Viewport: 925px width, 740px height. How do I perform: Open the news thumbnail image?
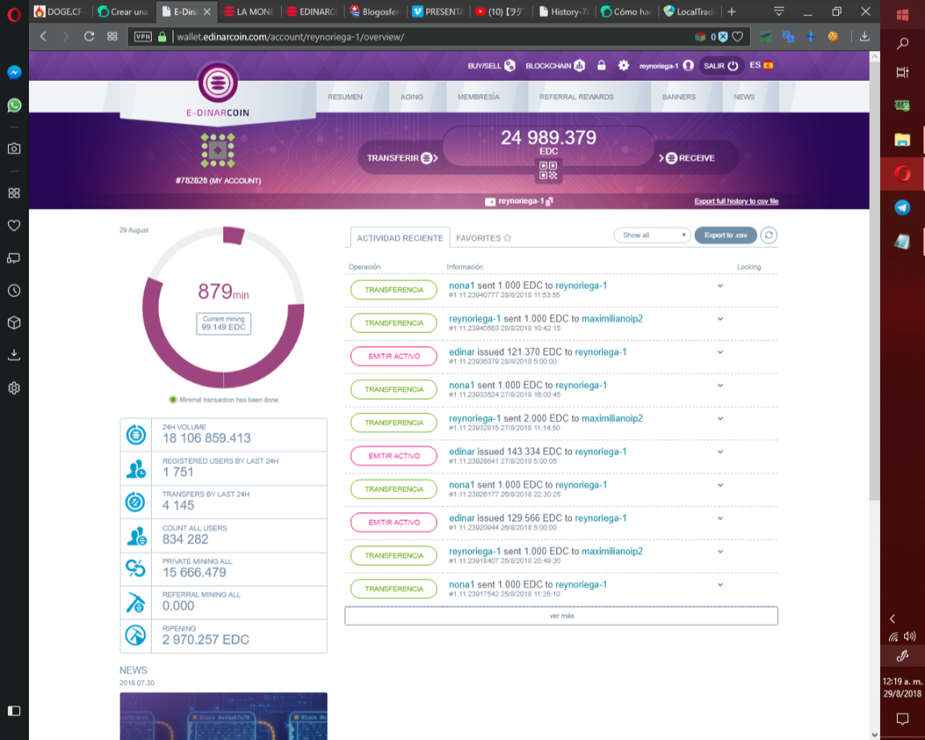pos(223,716)
